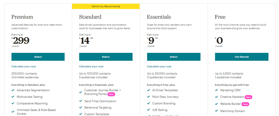Click checkmark beside Marketing CRM
279x116 pixels.
(217, 90)
